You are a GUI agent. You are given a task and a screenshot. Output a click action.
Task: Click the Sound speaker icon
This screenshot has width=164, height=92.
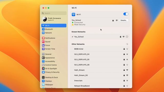(43, 42)
